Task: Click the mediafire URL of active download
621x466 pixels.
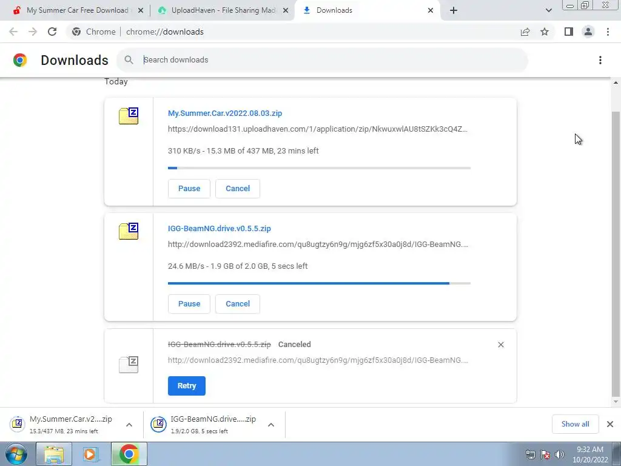Action: [x=318, y=245]
